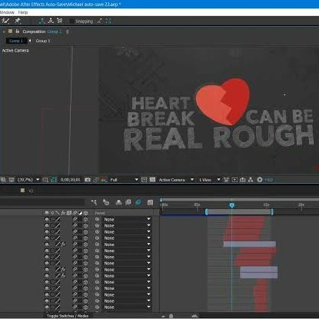Click the Group 1 breadcrumb
319x319 pixels.
43,41
